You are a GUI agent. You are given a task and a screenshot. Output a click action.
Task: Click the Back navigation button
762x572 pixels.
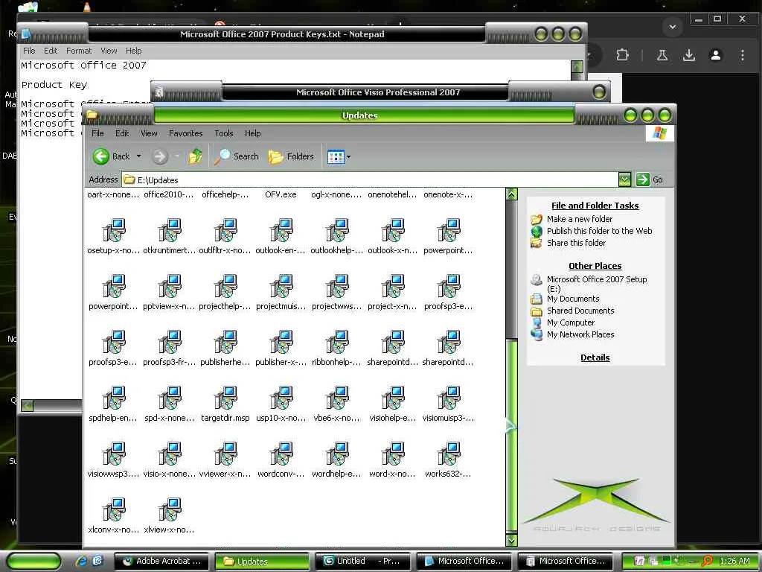tap(111, 156)
